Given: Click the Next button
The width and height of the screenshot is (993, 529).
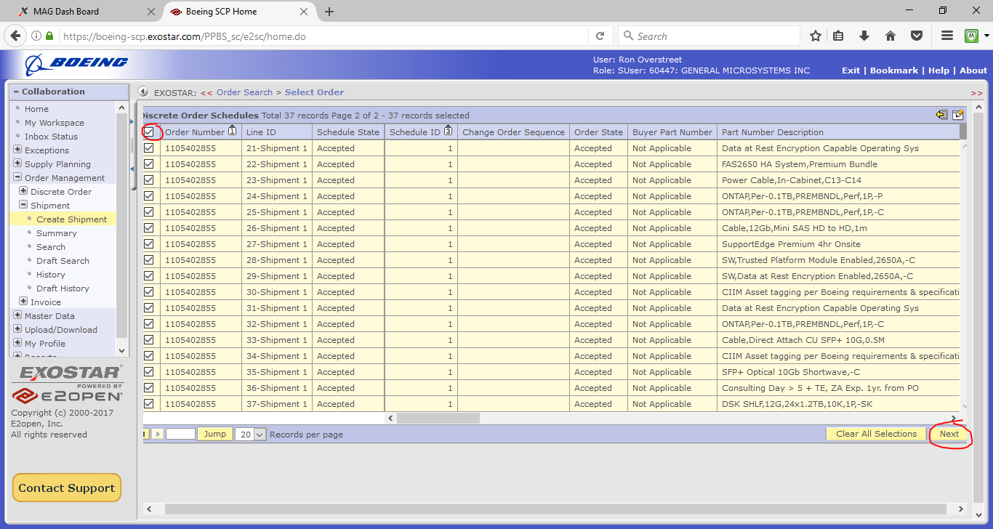Looking at the screenshot, I should click(949, 434).
